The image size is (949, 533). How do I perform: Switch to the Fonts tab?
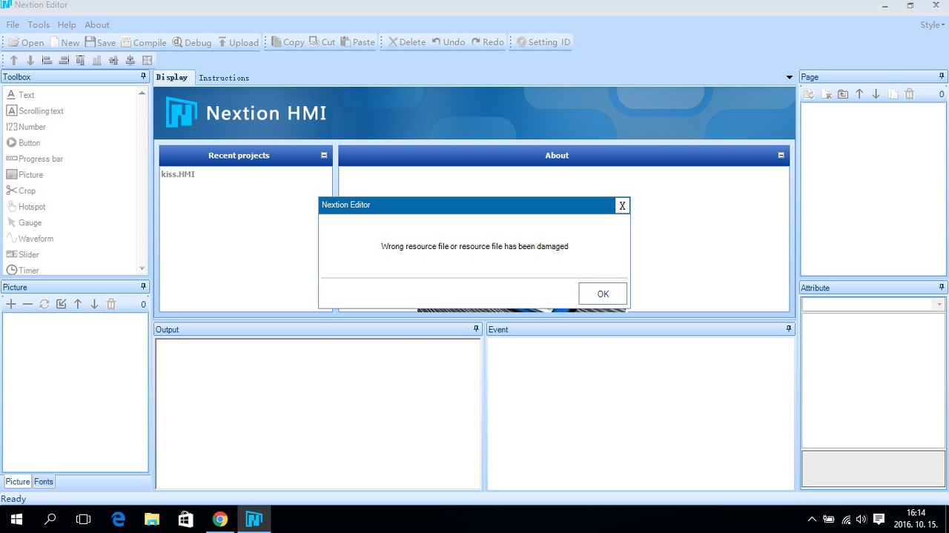coord(44,482)
